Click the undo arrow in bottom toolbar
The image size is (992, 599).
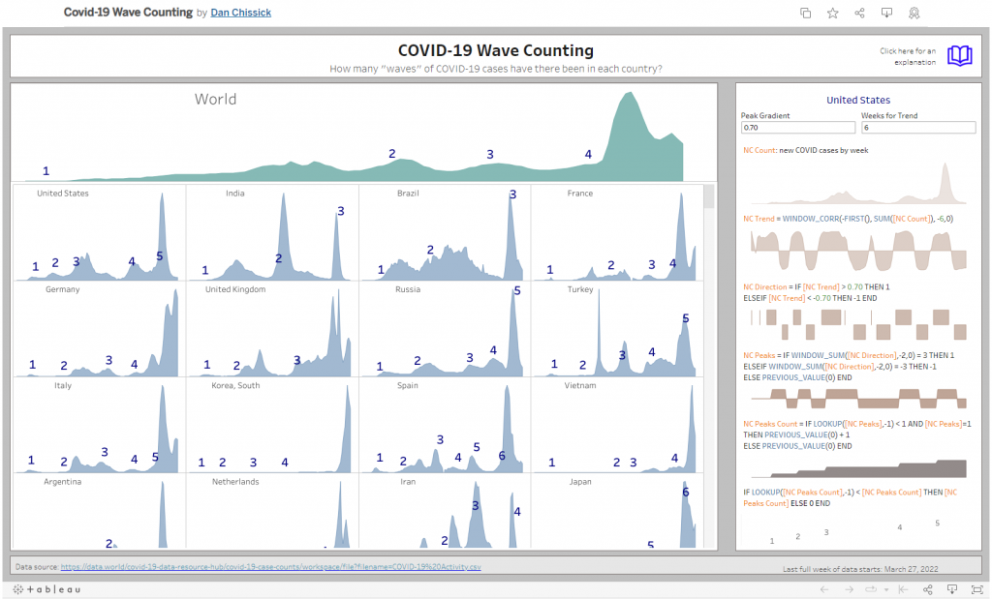pyautogui.click(x=824, y=589)
